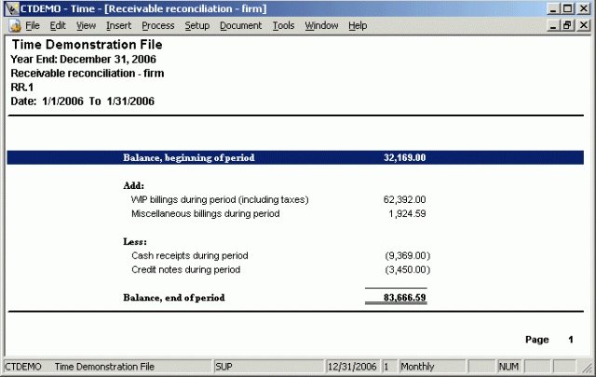596x377 pixels.
Task: Open the Document menu
Action: pyautogui.click(x=241, y=25)
